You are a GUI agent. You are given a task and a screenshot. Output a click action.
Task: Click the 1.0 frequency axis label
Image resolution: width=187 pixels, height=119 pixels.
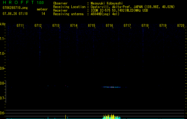pyautogui.click(x=2, y=54)
